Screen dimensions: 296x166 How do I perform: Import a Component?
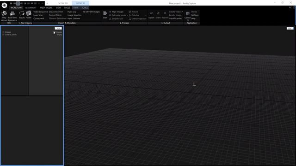39,18
